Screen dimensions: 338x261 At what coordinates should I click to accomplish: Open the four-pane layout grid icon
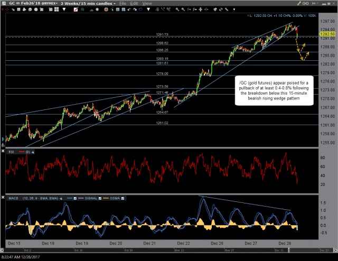click(x=57, y=10)
